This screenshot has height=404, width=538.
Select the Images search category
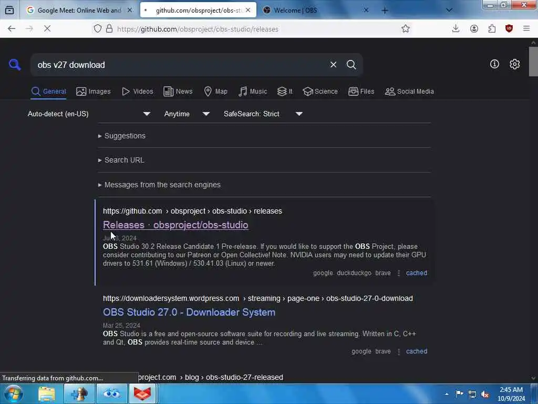coord(94,92)
